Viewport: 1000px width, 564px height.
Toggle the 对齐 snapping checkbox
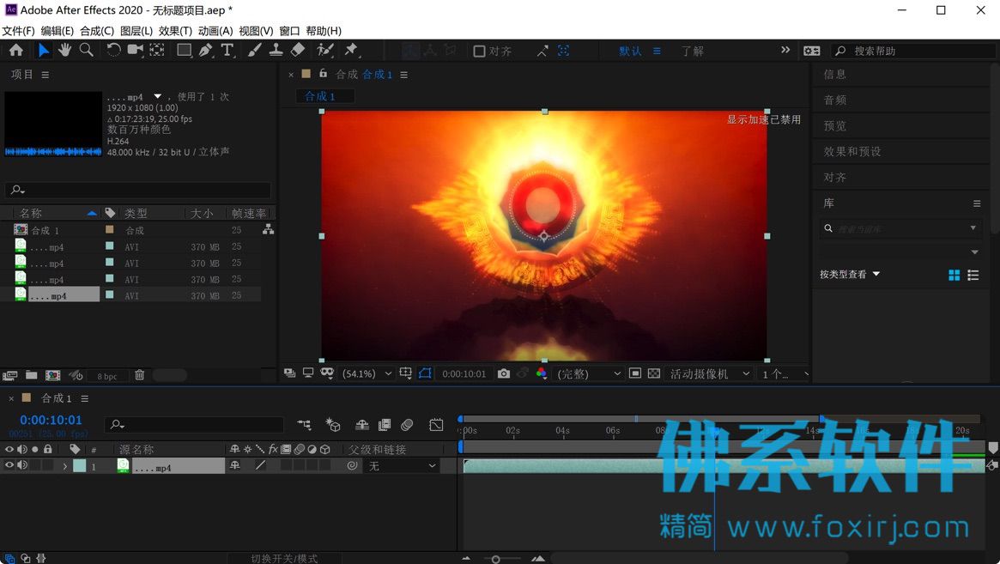(x=480, y=51)
